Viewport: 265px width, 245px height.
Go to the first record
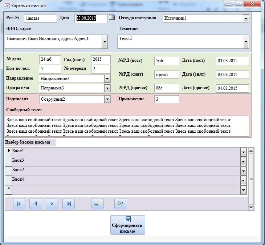click(19, 204)
